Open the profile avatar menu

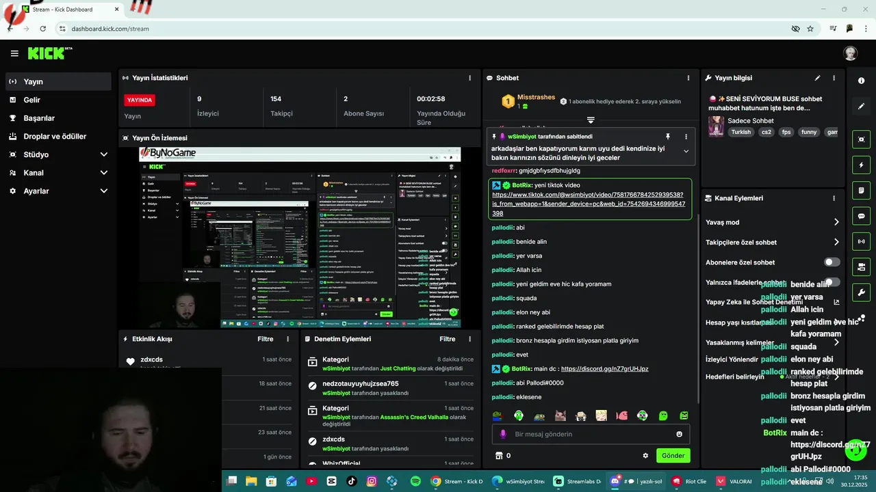tap(850, 53)
